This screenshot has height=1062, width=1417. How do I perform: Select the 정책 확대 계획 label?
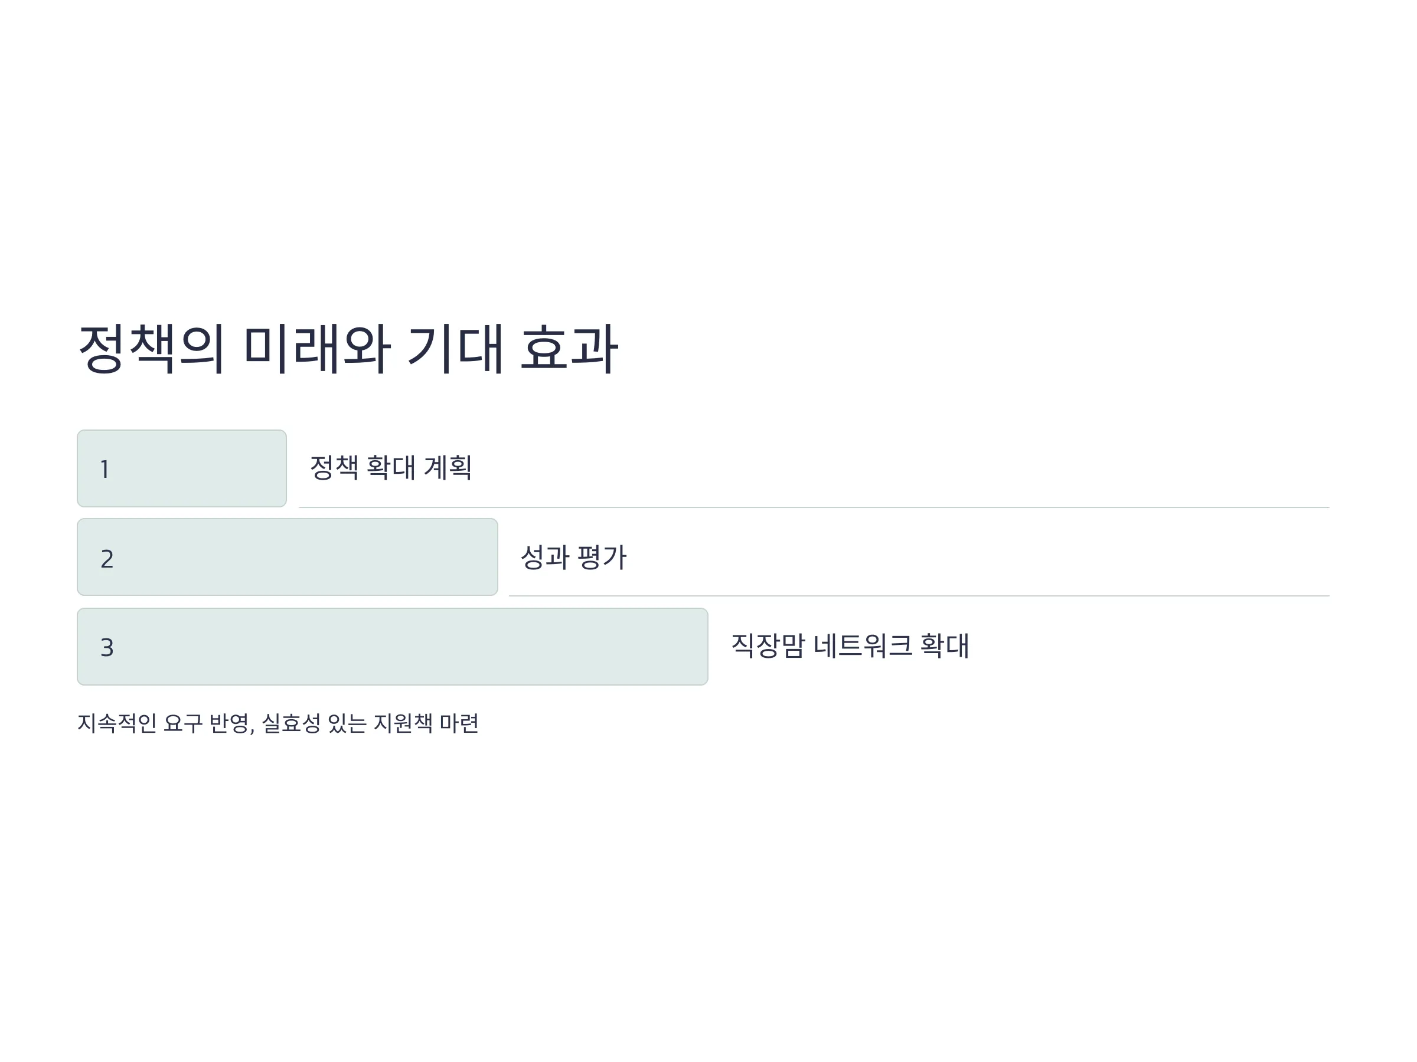[391, 468]
